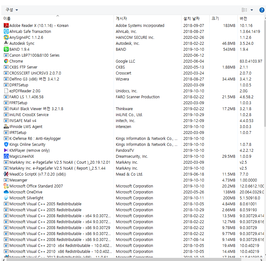The image size is (266, 261).
Task: Click the Kings Online Security shield icon
Action: click(x=6, y=144)
